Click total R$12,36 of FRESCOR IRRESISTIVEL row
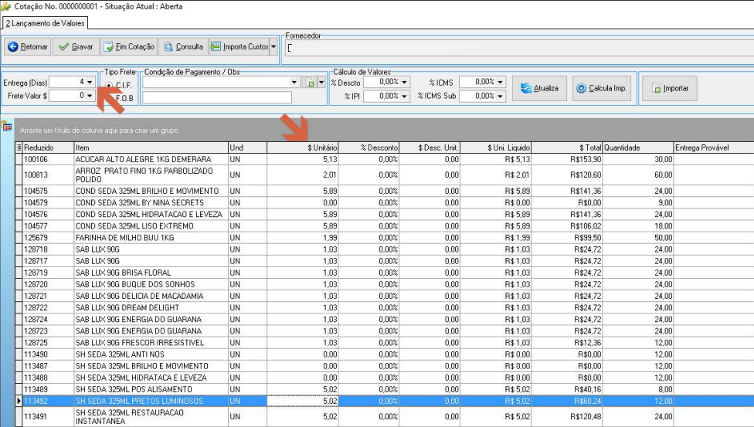 (588, 342)
